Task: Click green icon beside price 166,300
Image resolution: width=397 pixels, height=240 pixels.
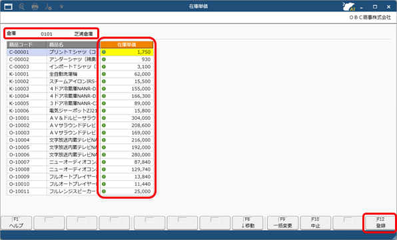Action: pyautogui.click(x=104, y=96)
